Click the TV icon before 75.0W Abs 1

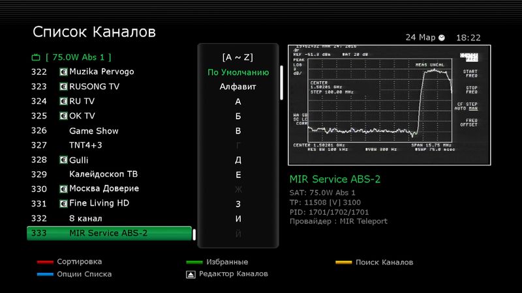pos(36,57)
